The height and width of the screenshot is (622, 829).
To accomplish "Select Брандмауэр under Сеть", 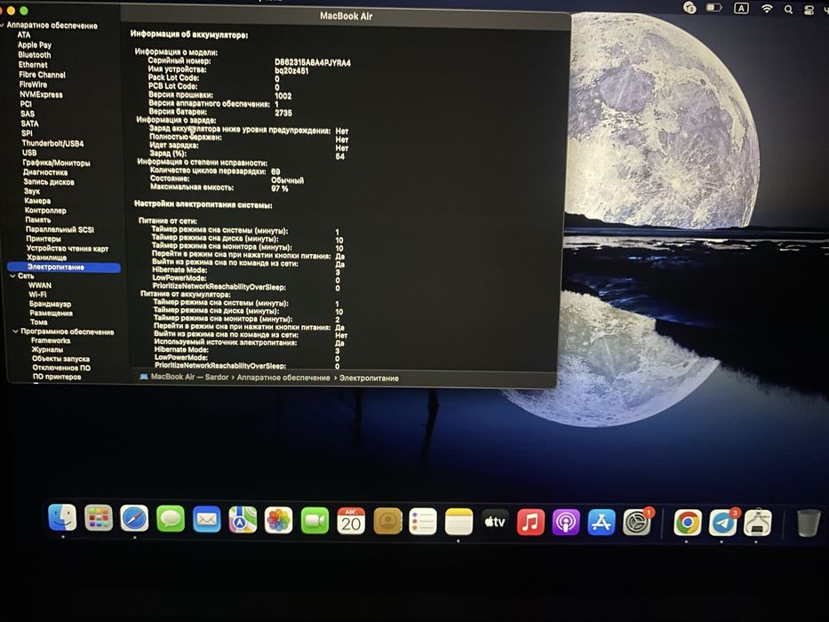I will pos(51,304).
